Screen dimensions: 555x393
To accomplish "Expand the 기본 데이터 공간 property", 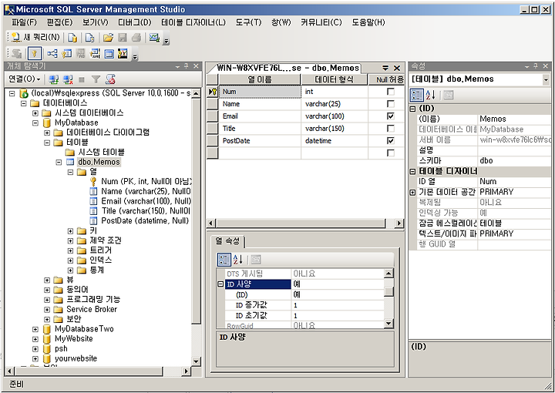I will [412, 192].
